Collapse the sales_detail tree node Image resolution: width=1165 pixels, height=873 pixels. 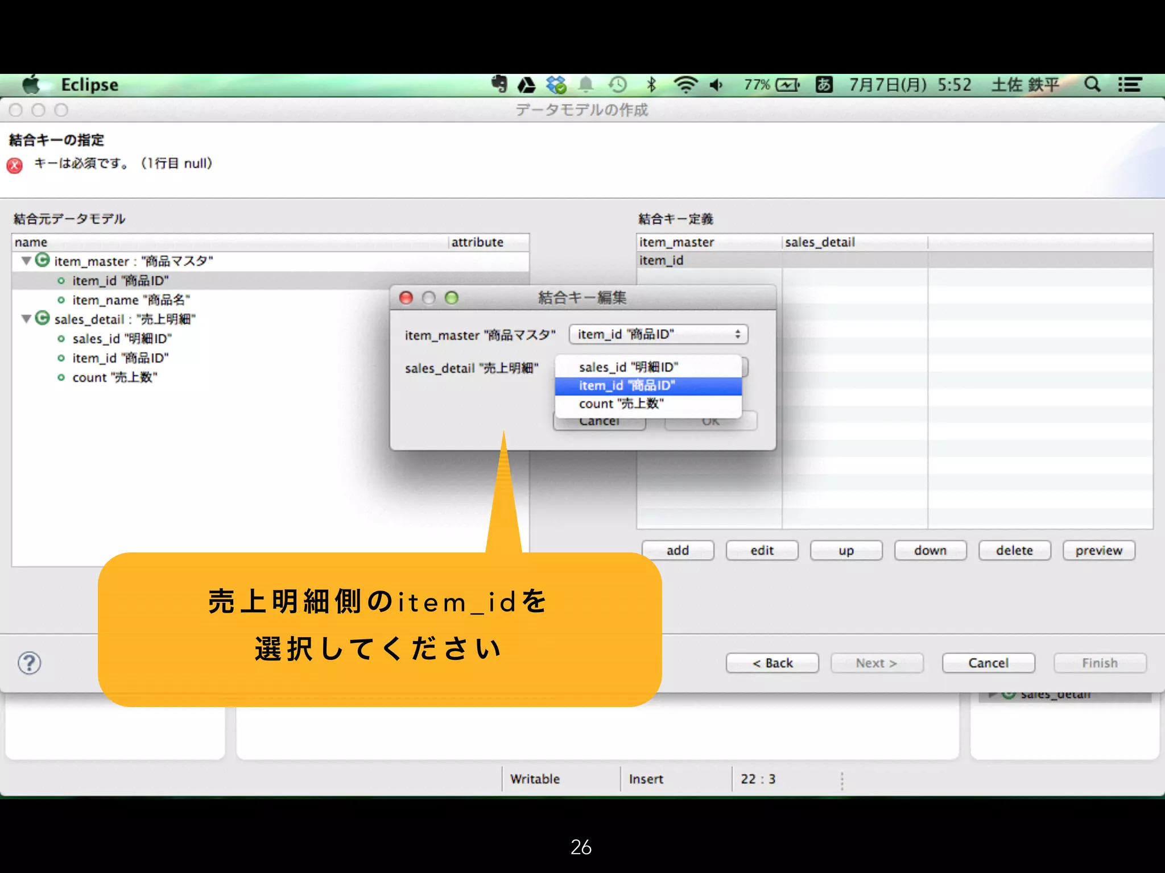tap(26, 319)
